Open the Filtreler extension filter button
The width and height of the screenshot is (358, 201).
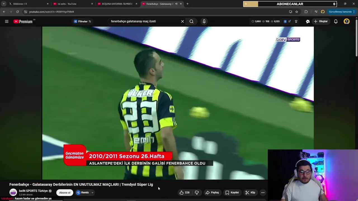pos(83,21)
